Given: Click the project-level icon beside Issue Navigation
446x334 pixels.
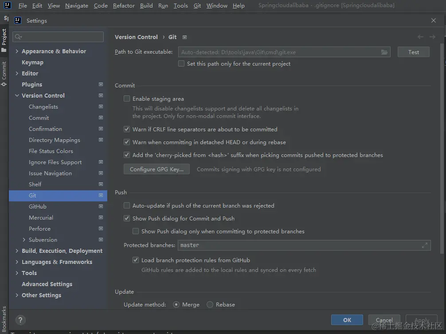Looking at the screenshot, I should (101, 173).
